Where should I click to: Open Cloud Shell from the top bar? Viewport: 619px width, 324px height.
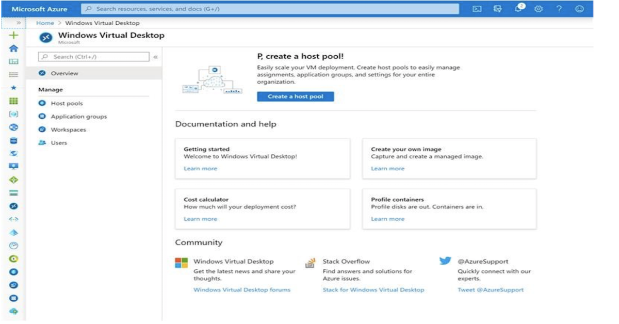point(477,9)
